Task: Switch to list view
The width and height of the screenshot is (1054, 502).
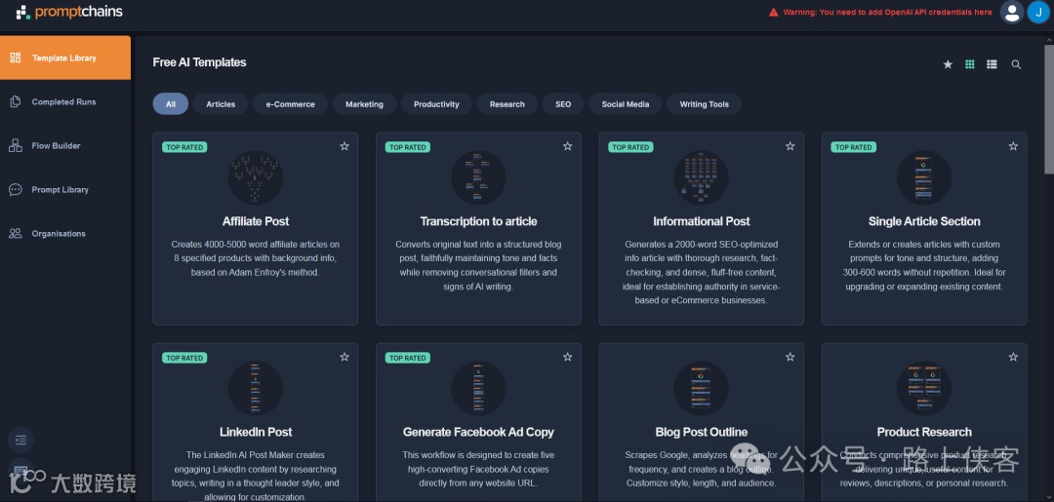Action: pyautogui.click(x=992, y=64)
